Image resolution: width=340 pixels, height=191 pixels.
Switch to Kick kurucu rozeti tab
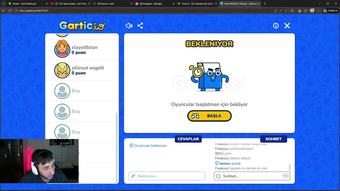112,3
